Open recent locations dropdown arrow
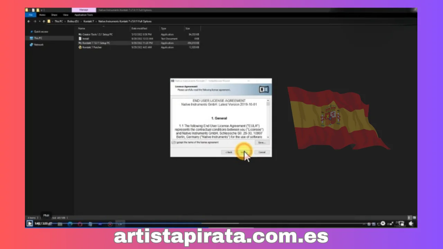Screen dimensions: 443x249 coord(39,21)
